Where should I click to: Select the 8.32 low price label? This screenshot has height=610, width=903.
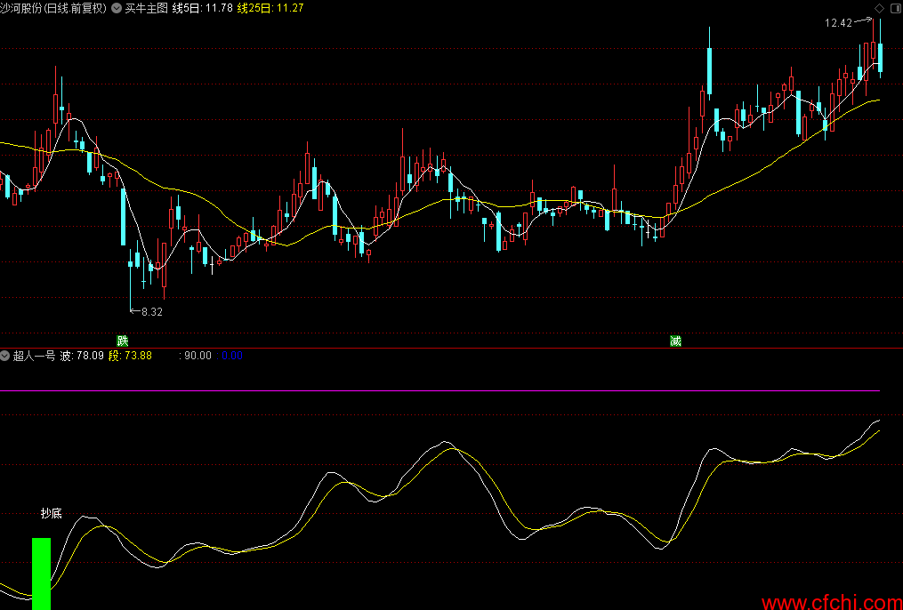[152, 312]
